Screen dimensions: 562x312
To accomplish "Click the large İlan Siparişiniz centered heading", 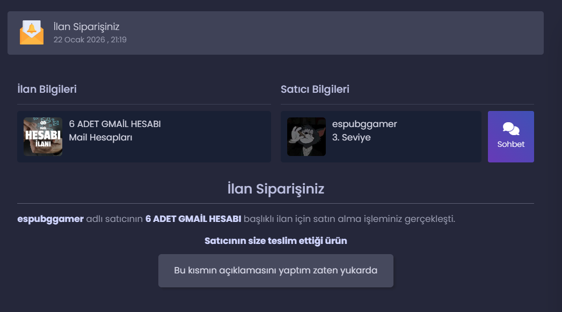I will pyautogui.click(x=275, y=189).
